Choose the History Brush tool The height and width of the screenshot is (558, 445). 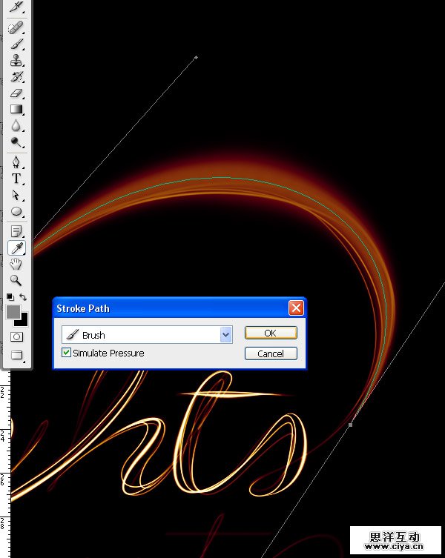(16, 77)
